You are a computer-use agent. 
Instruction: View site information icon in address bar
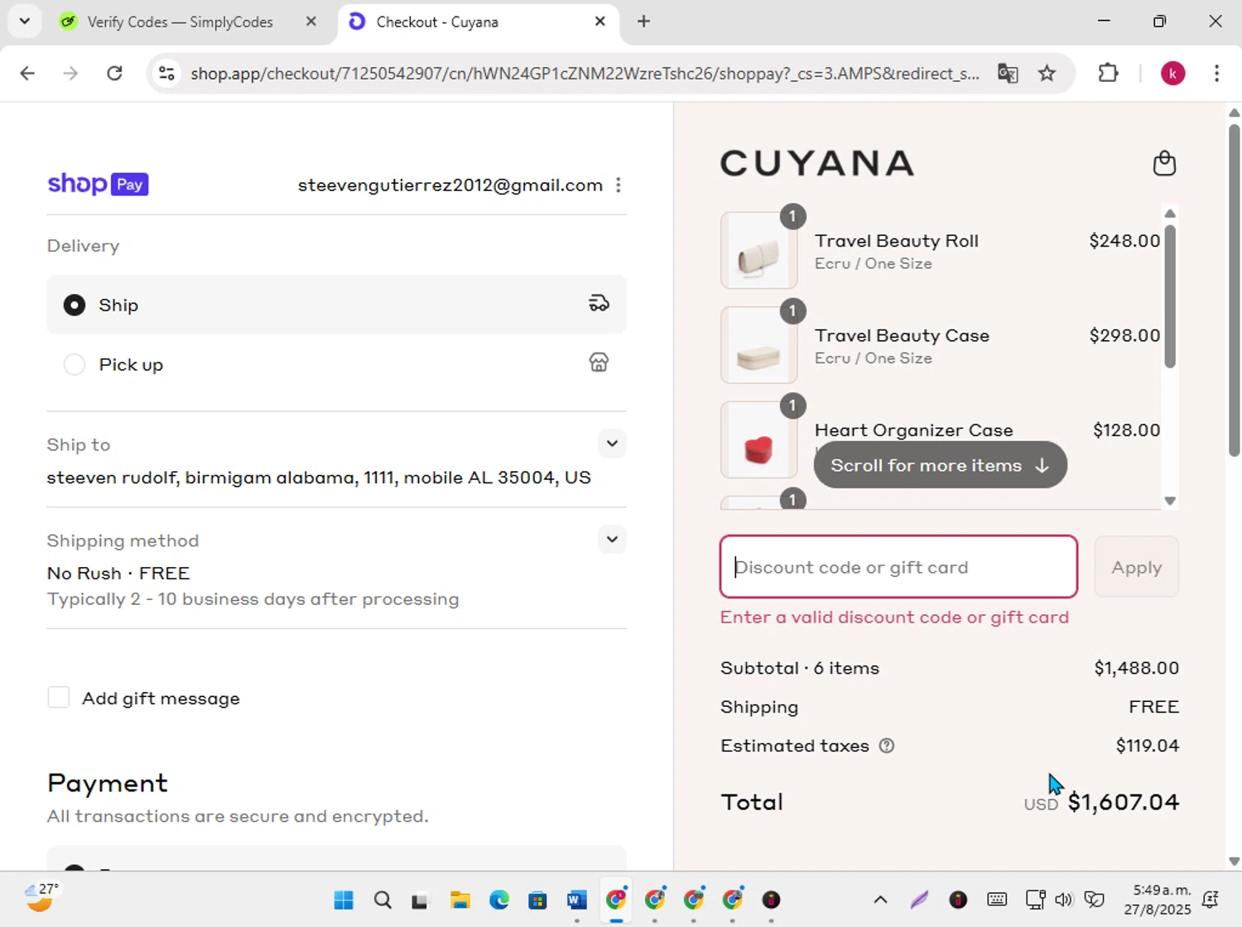[x=166, y=74]
